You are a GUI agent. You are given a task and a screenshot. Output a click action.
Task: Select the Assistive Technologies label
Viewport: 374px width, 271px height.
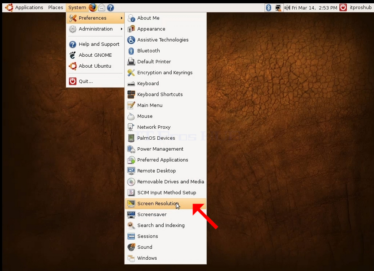pos(163,40)
